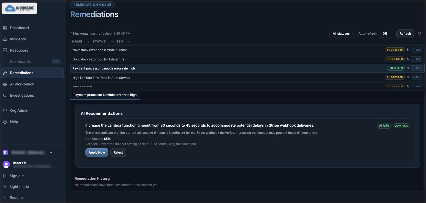Click the Sign out icon

5,176
